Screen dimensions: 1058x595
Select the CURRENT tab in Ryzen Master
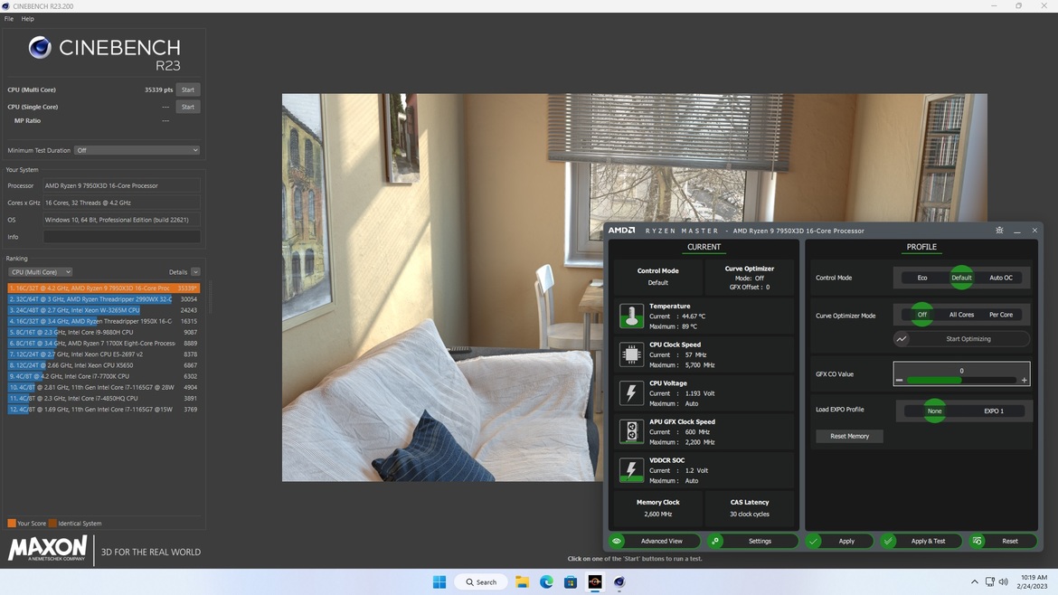[704, 247]
